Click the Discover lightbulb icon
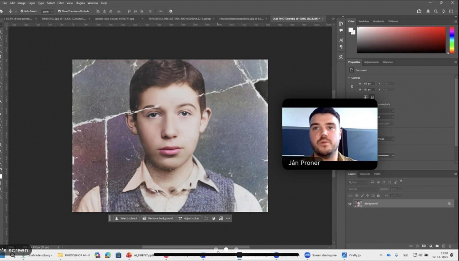Image resolution: width=459 pixels, height=261 pixels. pyautogui.click(x=444, y=11)
